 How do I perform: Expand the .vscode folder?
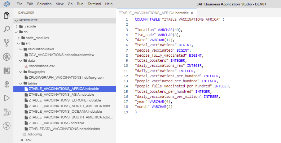click(17, 26)
